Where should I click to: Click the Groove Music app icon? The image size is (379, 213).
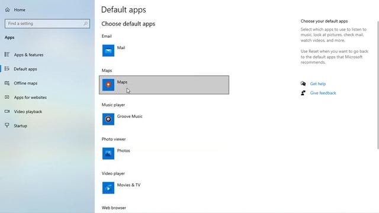click(x=108, y=119)
